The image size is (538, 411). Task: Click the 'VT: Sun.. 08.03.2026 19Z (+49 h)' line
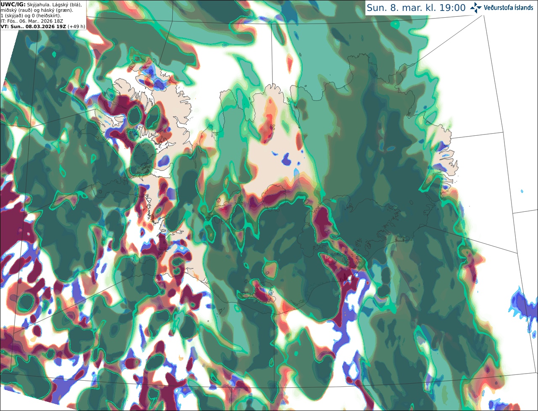pyautogui.click(x=43, y=26)
